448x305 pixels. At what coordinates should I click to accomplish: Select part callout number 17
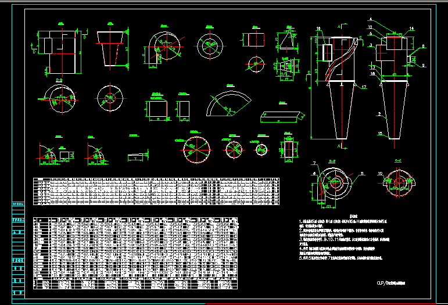click(364, 87)
